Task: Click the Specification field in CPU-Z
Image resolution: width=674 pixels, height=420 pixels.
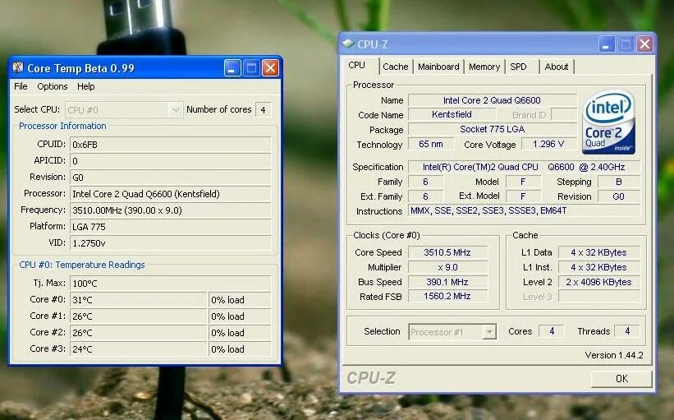Action: 524,167
